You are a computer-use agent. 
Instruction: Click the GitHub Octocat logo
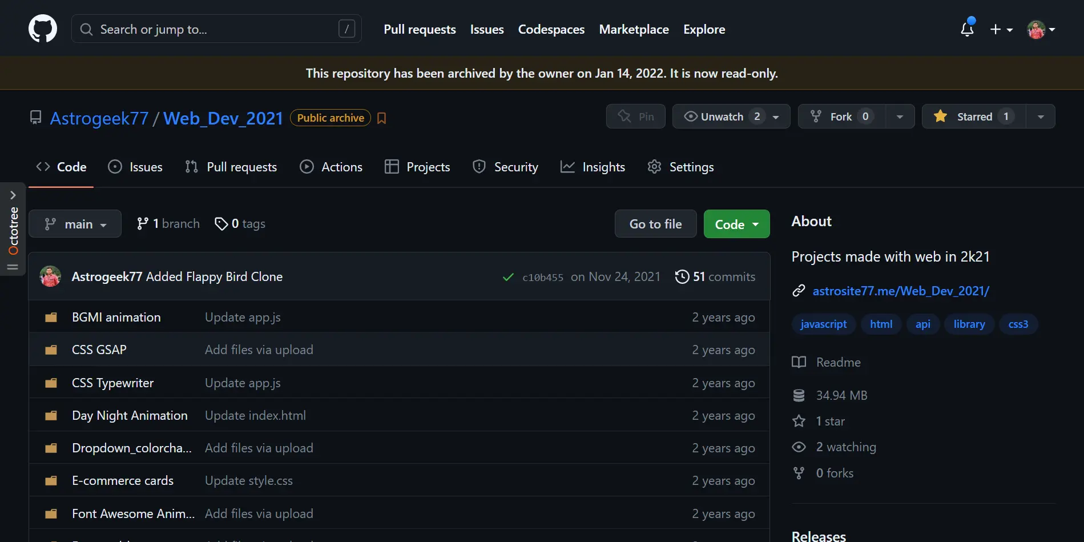pos(43,29)
